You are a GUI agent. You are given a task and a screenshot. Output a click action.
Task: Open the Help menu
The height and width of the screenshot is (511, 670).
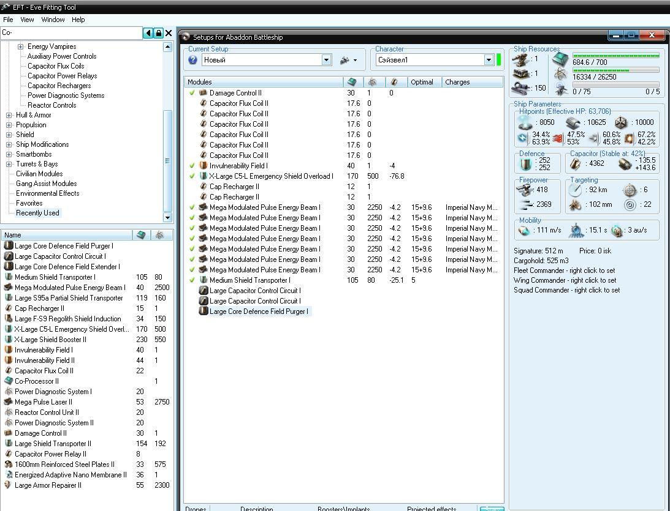(x=78, y=20)
